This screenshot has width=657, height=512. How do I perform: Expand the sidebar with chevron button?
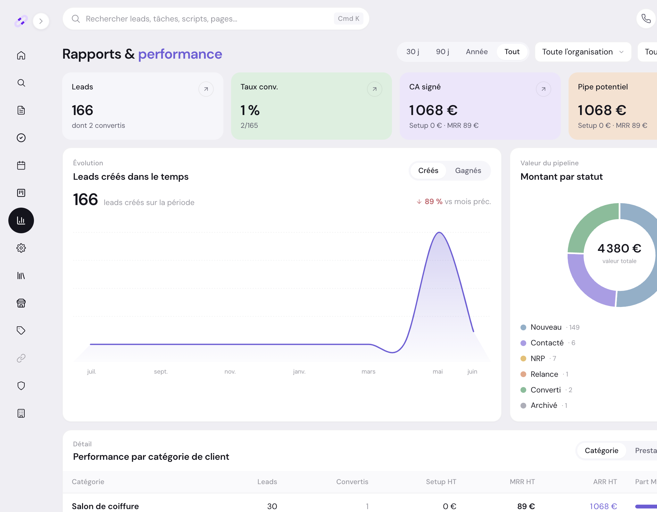point(41,21)
